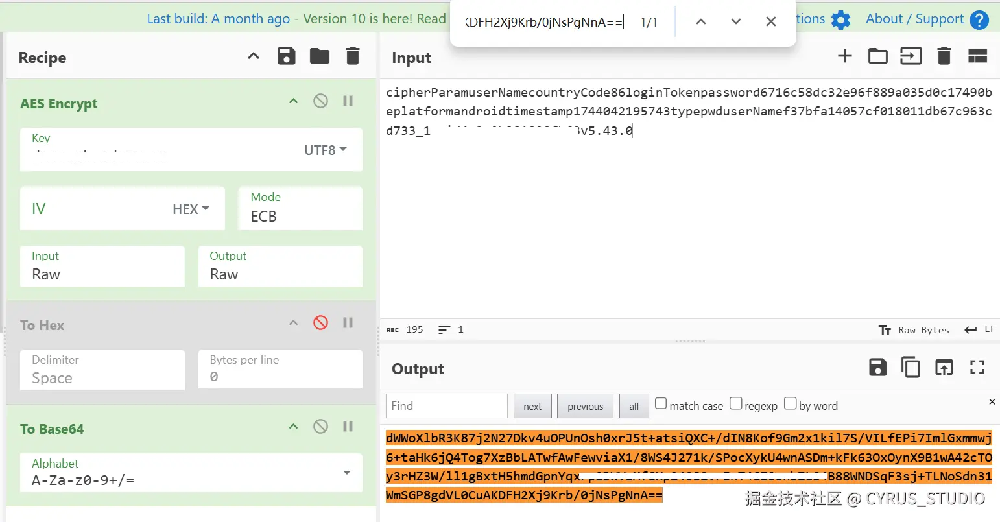Open Options gear icon

click(840, 19)
